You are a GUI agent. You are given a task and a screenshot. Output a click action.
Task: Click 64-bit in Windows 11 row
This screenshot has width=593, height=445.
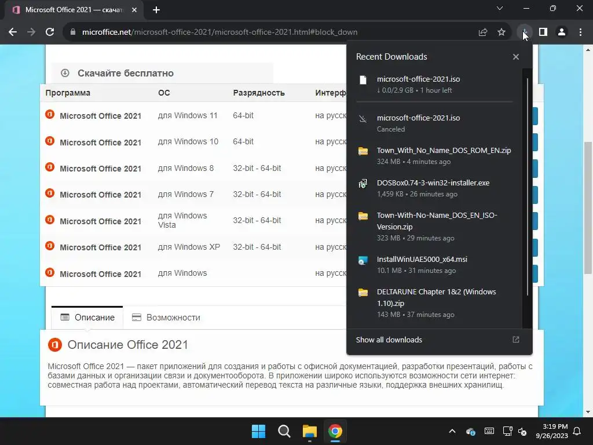tap(243, 115)
